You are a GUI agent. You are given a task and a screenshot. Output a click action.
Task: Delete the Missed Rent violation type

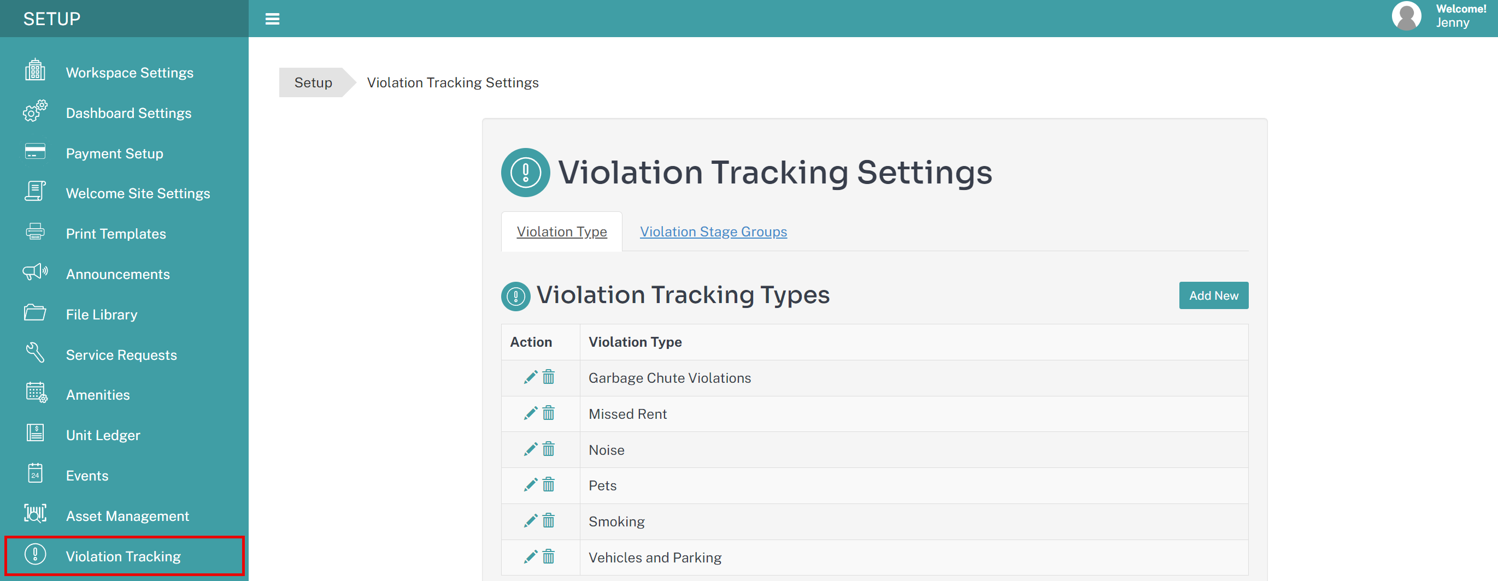(x=548, y=414)
